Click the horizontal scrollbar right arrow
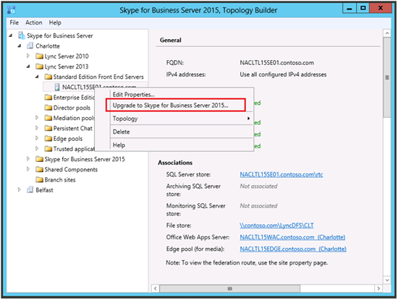 point(378,288)
